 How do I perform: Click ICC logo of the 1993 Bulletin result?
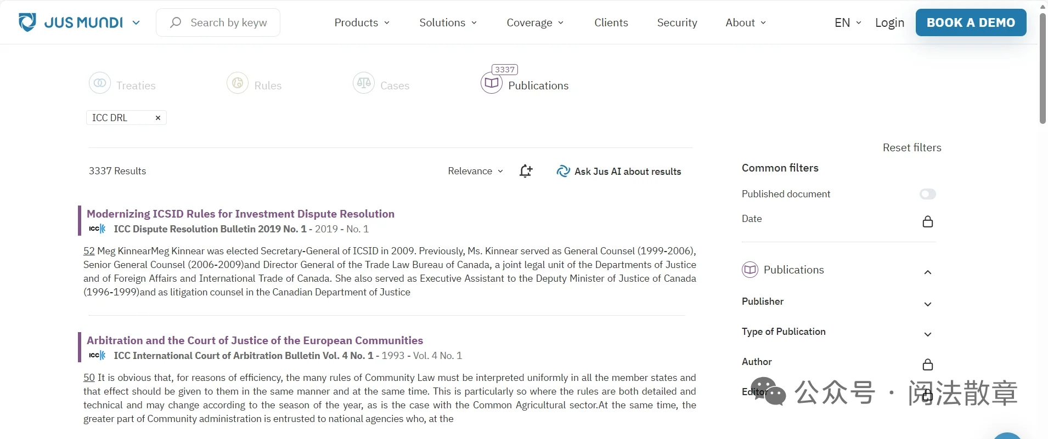pyautogui.click(x=97, y=355)
